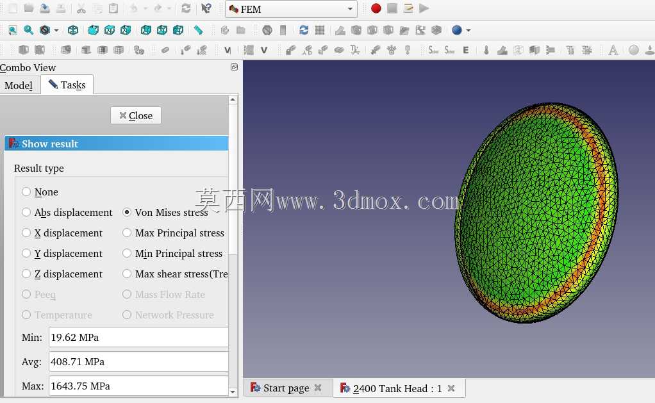Click the task panel scroll down arrow
The height and width of the screenshot is (403, 655).
point(233,391)
